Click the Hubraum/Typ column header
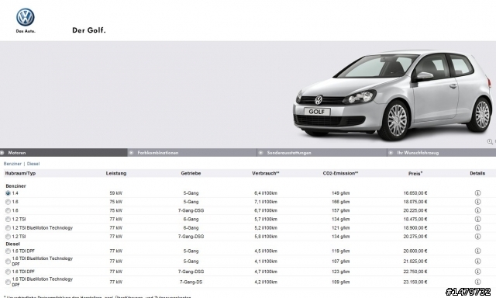Image resolution: width=496 pixels, height=298 pixels. pos(20,173)
